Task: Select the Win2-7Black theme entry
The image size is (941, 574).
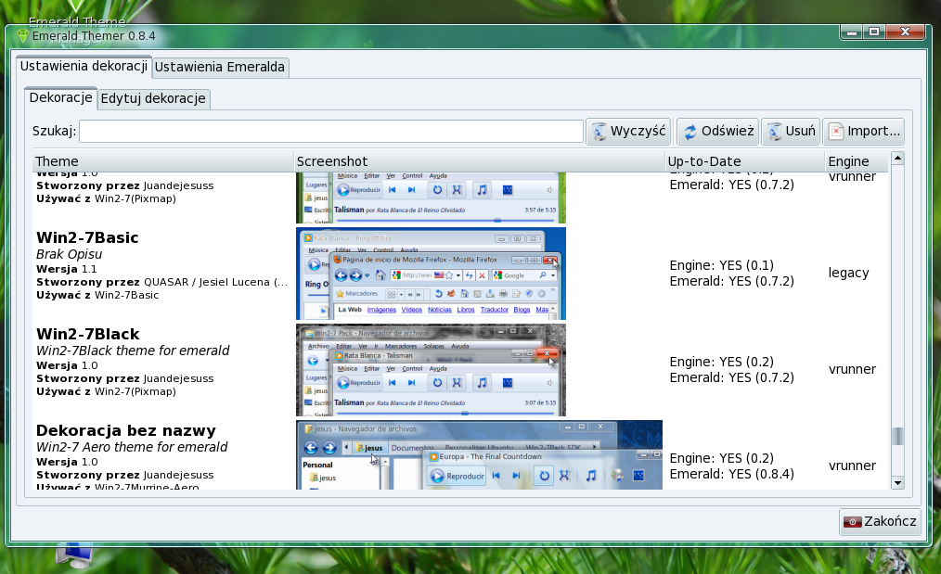Action: [162, 363]
